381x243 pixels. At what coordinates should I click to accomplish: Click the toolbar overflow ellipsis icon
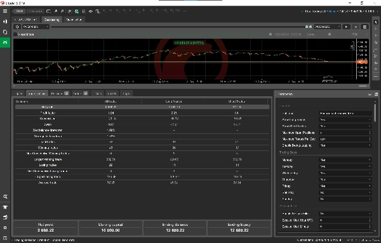pos(185,11)
